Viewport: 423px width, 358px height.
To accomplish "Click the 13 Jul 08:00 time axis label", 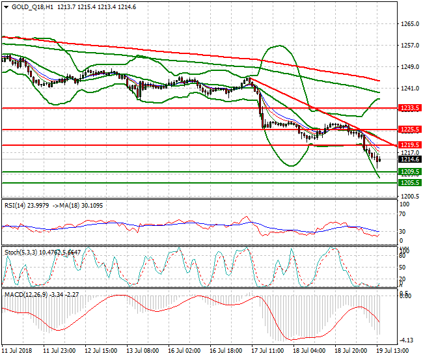I will [x=143, y=351].
